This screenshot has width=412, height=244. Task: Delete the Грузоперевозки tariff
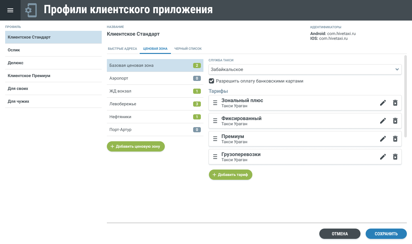pyautogui.click(x=395, y=157)
